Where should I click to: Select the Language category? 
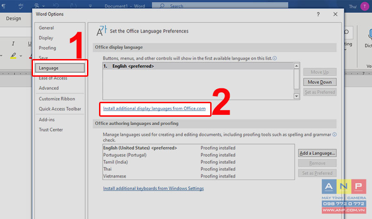(60, 68)
